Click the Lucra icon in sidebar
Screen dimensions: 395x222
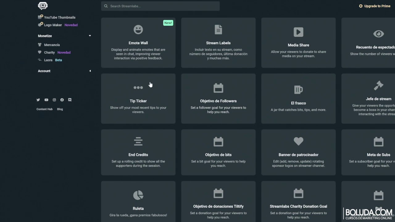[x=39, y=60]
